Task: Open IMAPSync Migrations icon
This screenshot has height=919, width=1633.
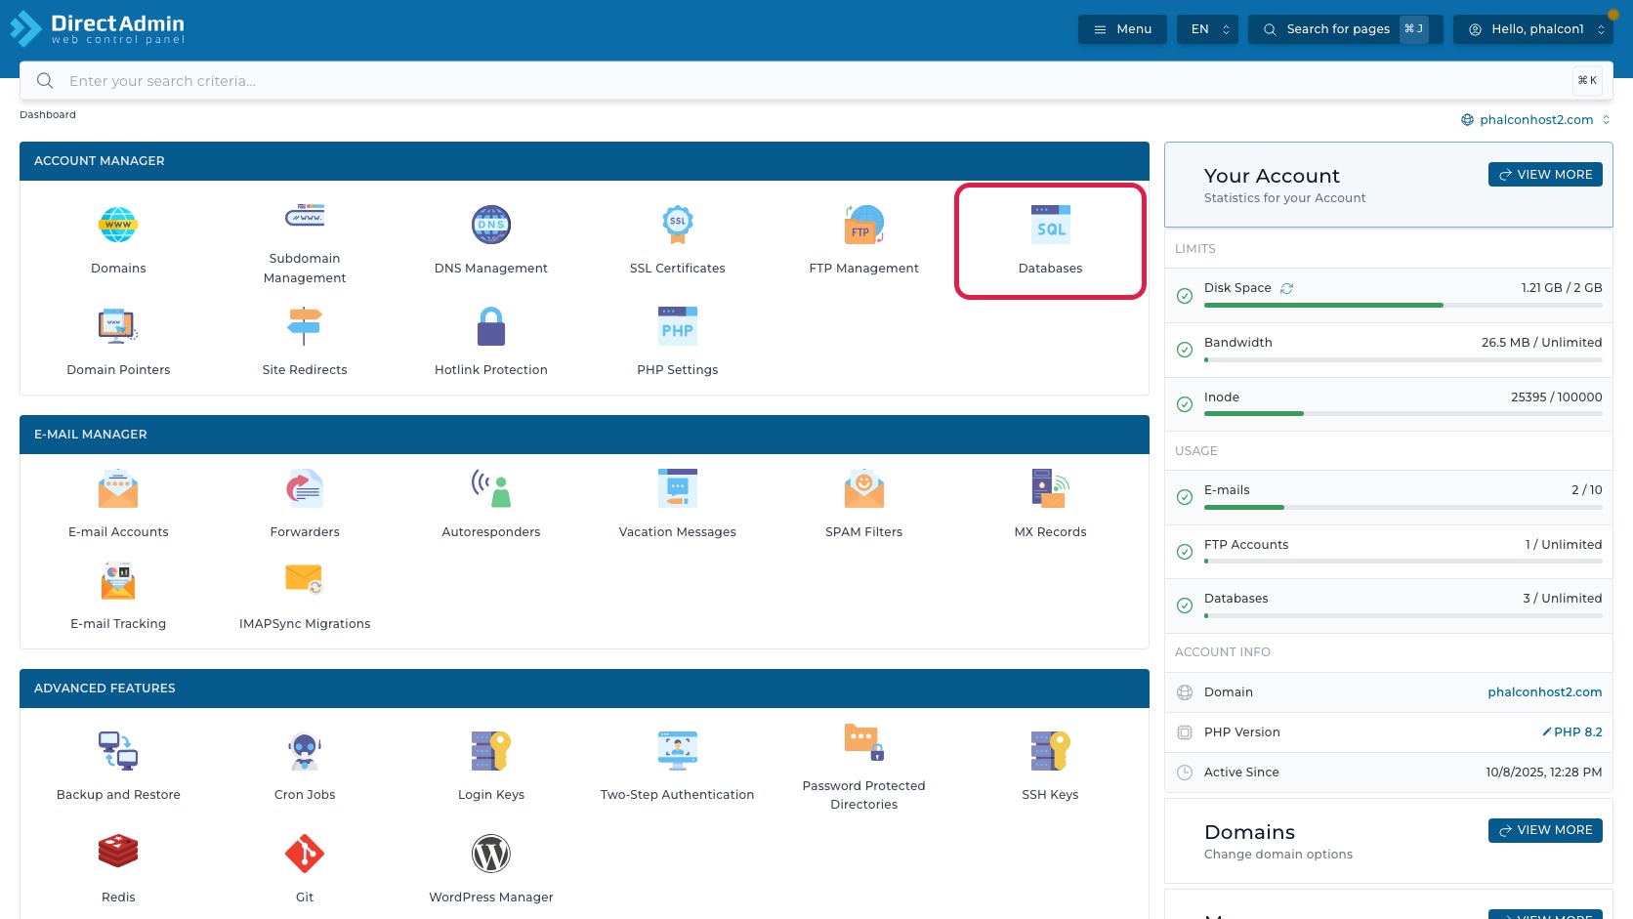Action: click(x=305, y=579)
